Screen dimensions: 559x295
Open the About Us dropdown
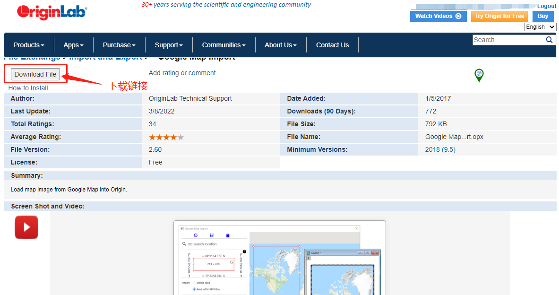(281, 45)
